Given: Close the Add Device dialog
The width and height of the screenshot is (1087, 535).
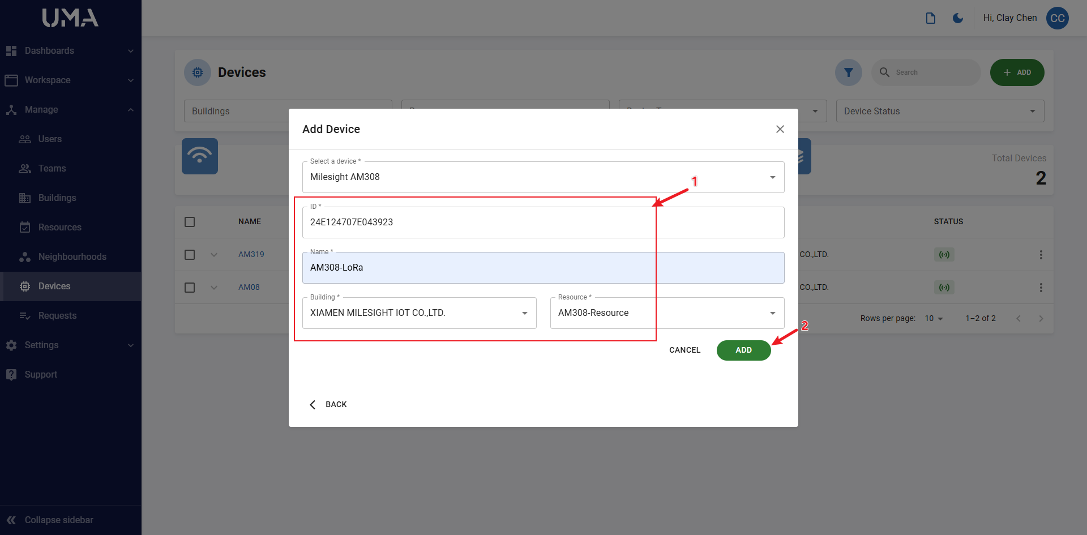Looking at the screenshot, I should tap(780, 129).
